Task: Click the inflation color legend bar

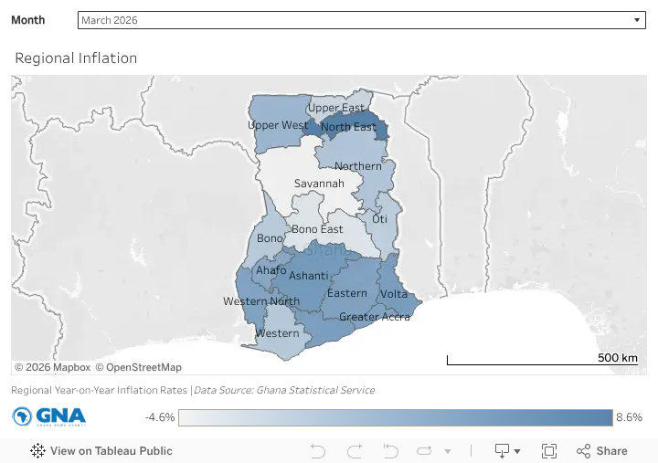Action: pyautogui.click(x=396, y=417)
